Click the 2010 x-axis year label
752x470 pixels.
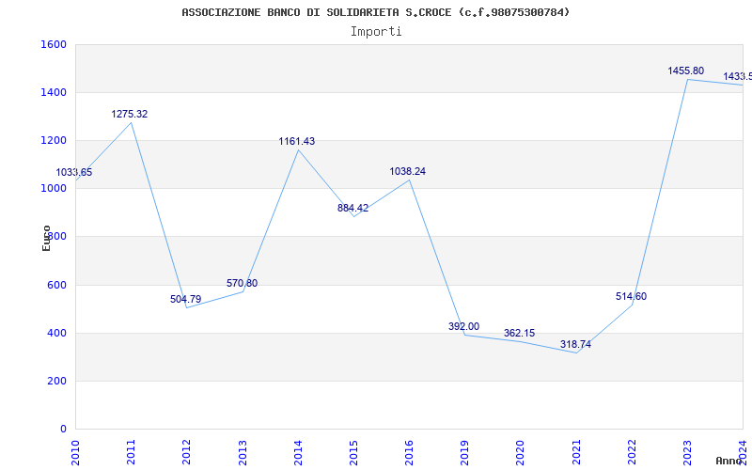(75, 452)
